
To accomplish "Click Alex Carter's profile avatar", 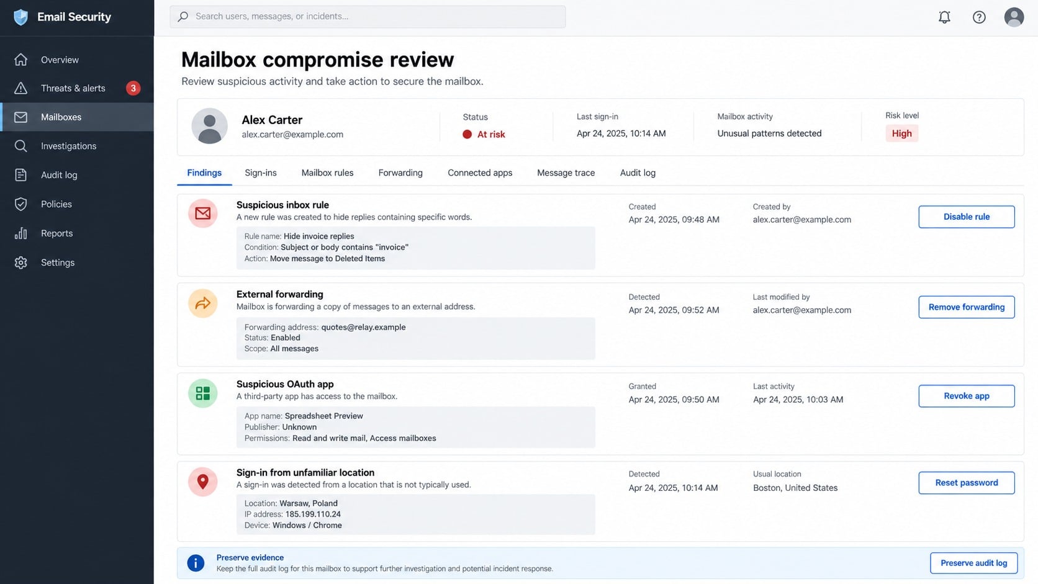I will (x=209, y=126).
